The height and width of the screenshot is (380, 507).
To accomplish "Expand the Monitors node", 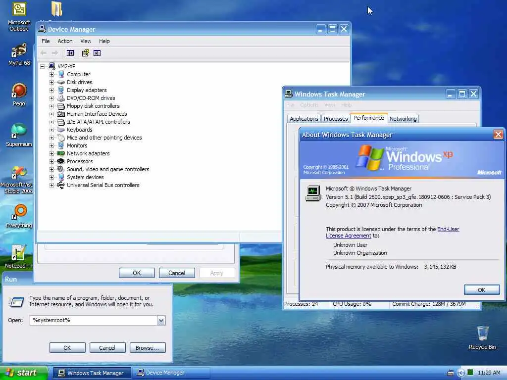I will (x=51, y=146).
